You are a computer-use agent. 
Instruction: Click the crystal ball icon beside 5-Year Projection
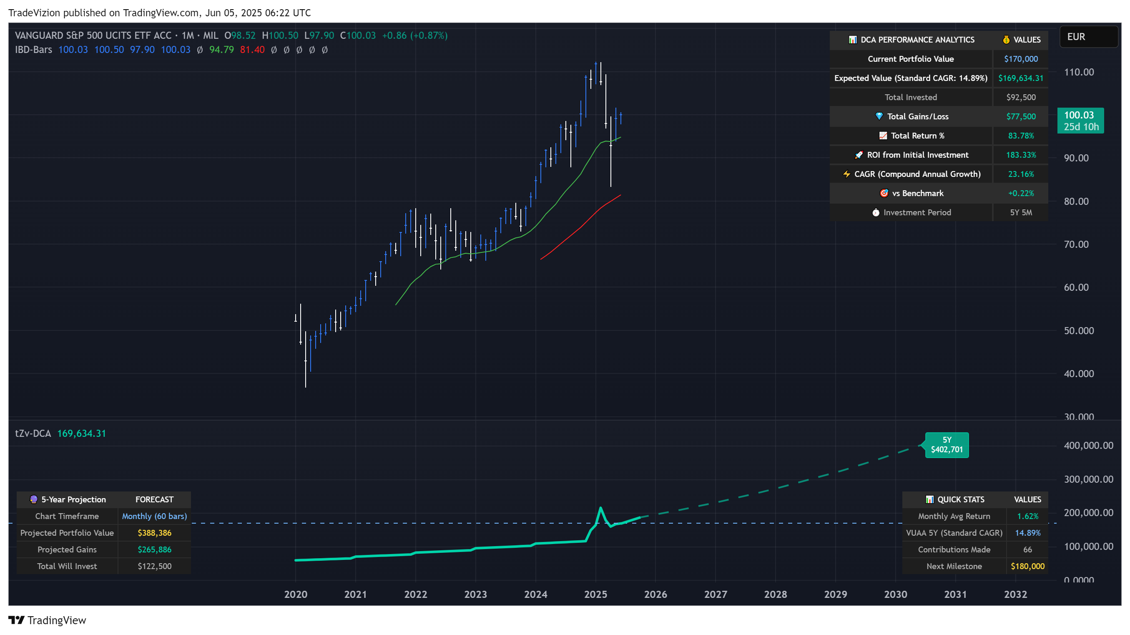pyautogui.click(x=33, y=499)
